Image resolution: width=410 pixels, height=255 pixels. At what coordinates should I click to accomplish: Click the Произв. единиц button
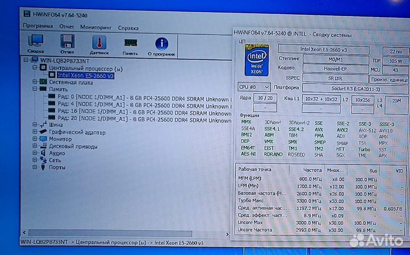coord(389,80)
